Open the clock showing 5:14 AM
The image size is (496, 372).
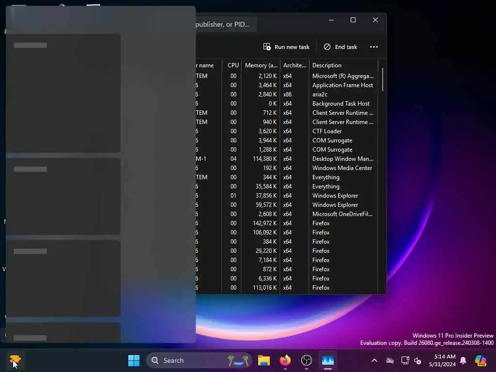(x=442, y=360)
